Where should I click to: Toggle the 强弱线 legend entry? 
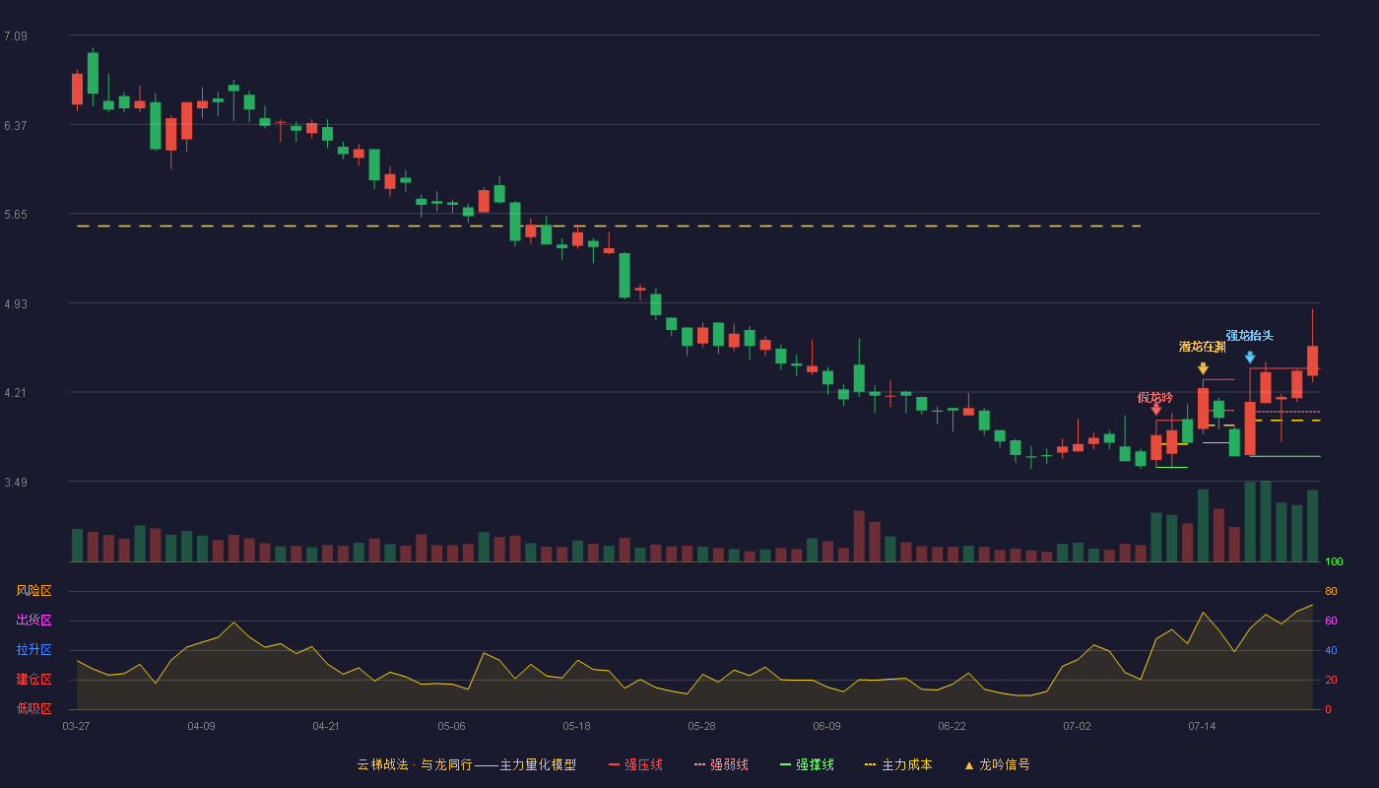click(x=721, y=764)
